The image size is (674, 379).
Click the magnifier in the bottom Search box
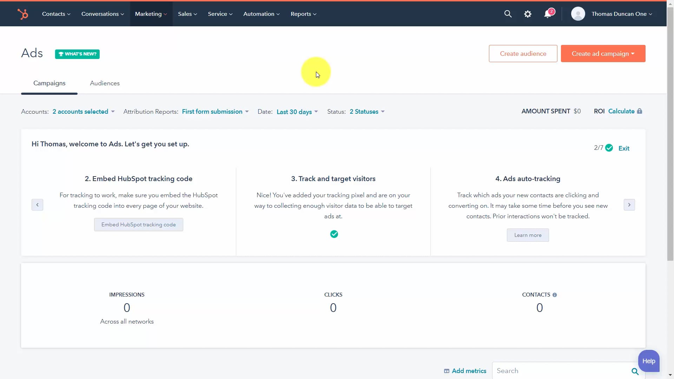[x=634, y=371]
